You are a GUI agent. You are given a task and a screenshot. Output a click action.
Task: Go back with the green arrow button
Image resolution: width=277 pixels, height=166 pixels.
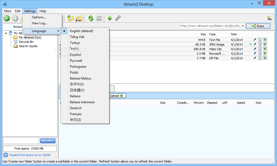(7, 18)
